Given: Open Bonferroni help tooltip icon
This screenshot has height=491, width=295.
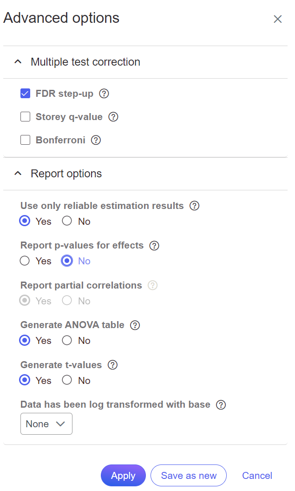Looking at the screenshot, I should (96, 140).
